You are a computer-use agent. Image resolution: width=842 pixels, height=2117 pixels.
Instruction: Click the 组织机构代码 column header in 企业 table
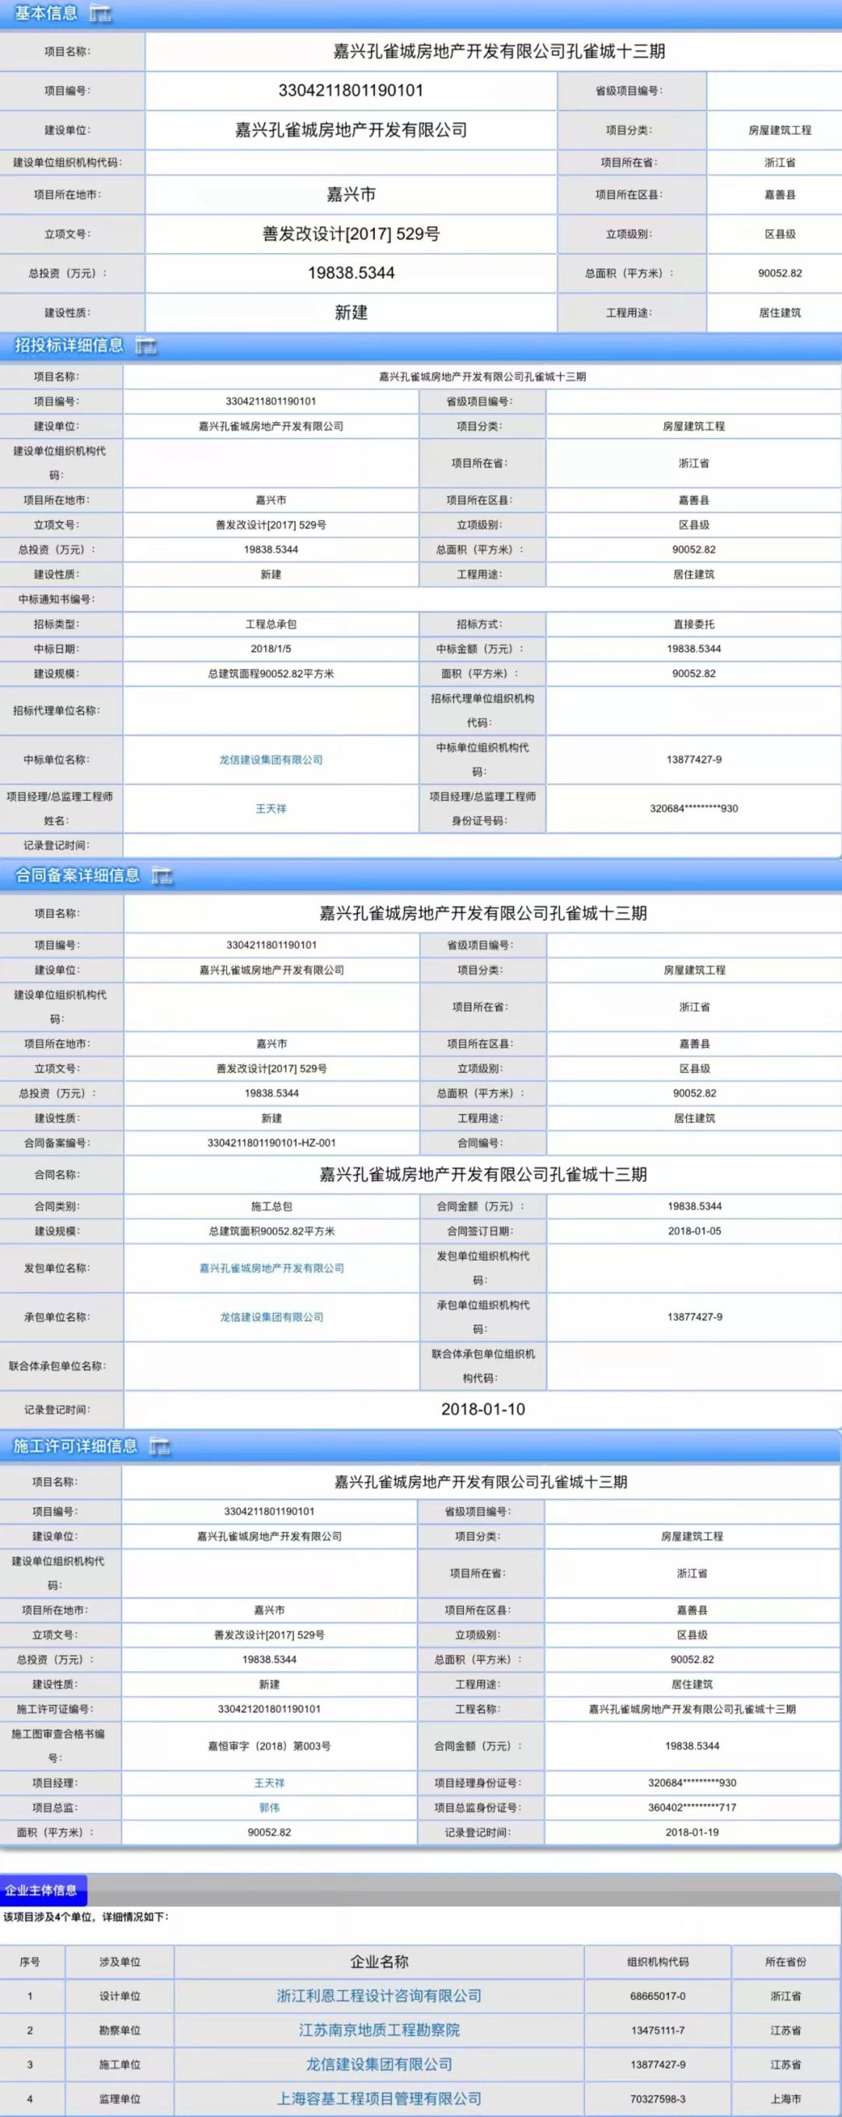pyautogui.click(x=658, y=1962)
